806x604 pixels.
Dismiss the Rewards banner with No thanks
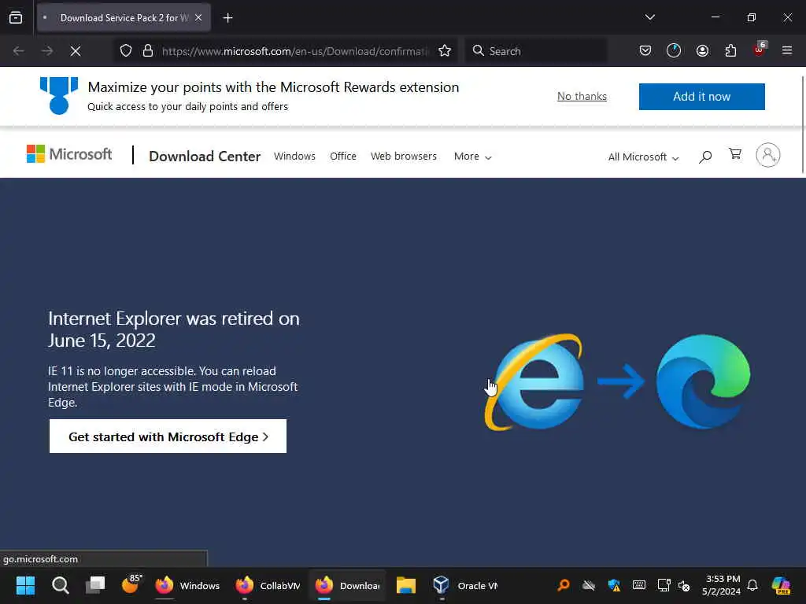[582, 96]
